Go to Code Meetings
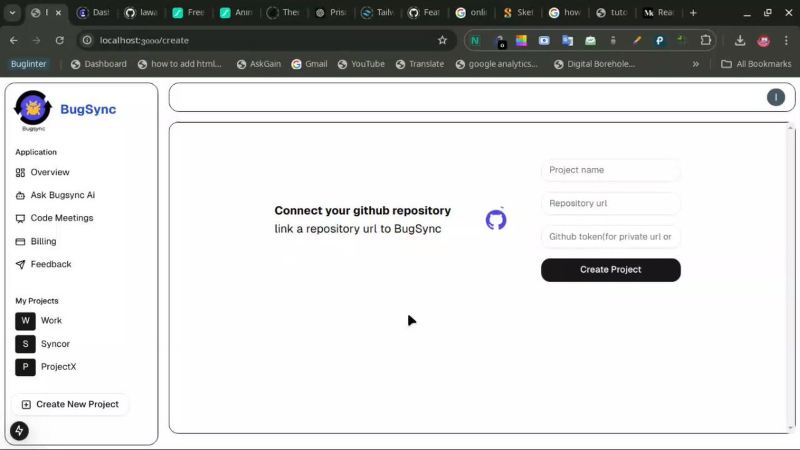 click(x=54, y=218)
